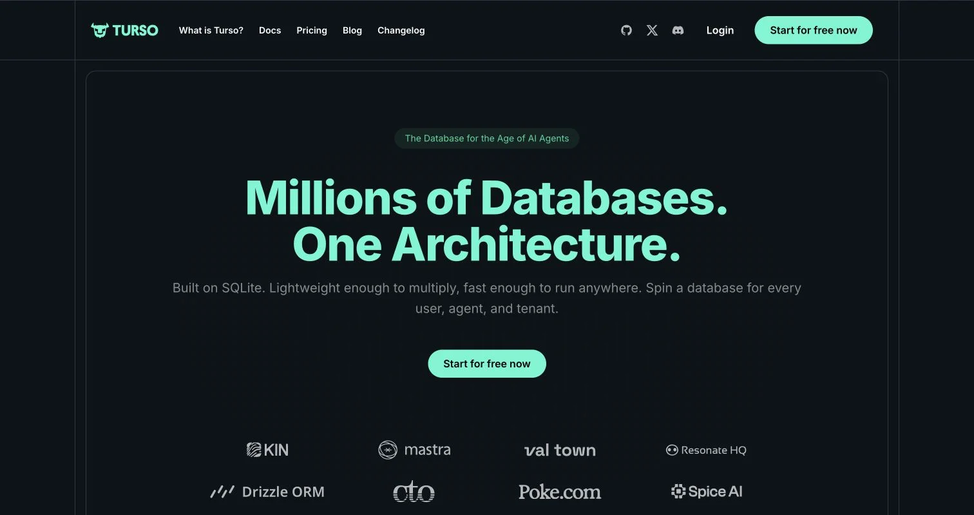Click the mastra logo
Viewport: 974px width, 515px height.
[414, 450]
